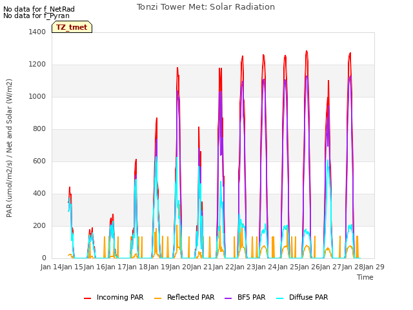Screen dimensions: 413x310
Task: Click the 600 y-axis tick label
Action: pyautogui.click(x=39, y=161)
